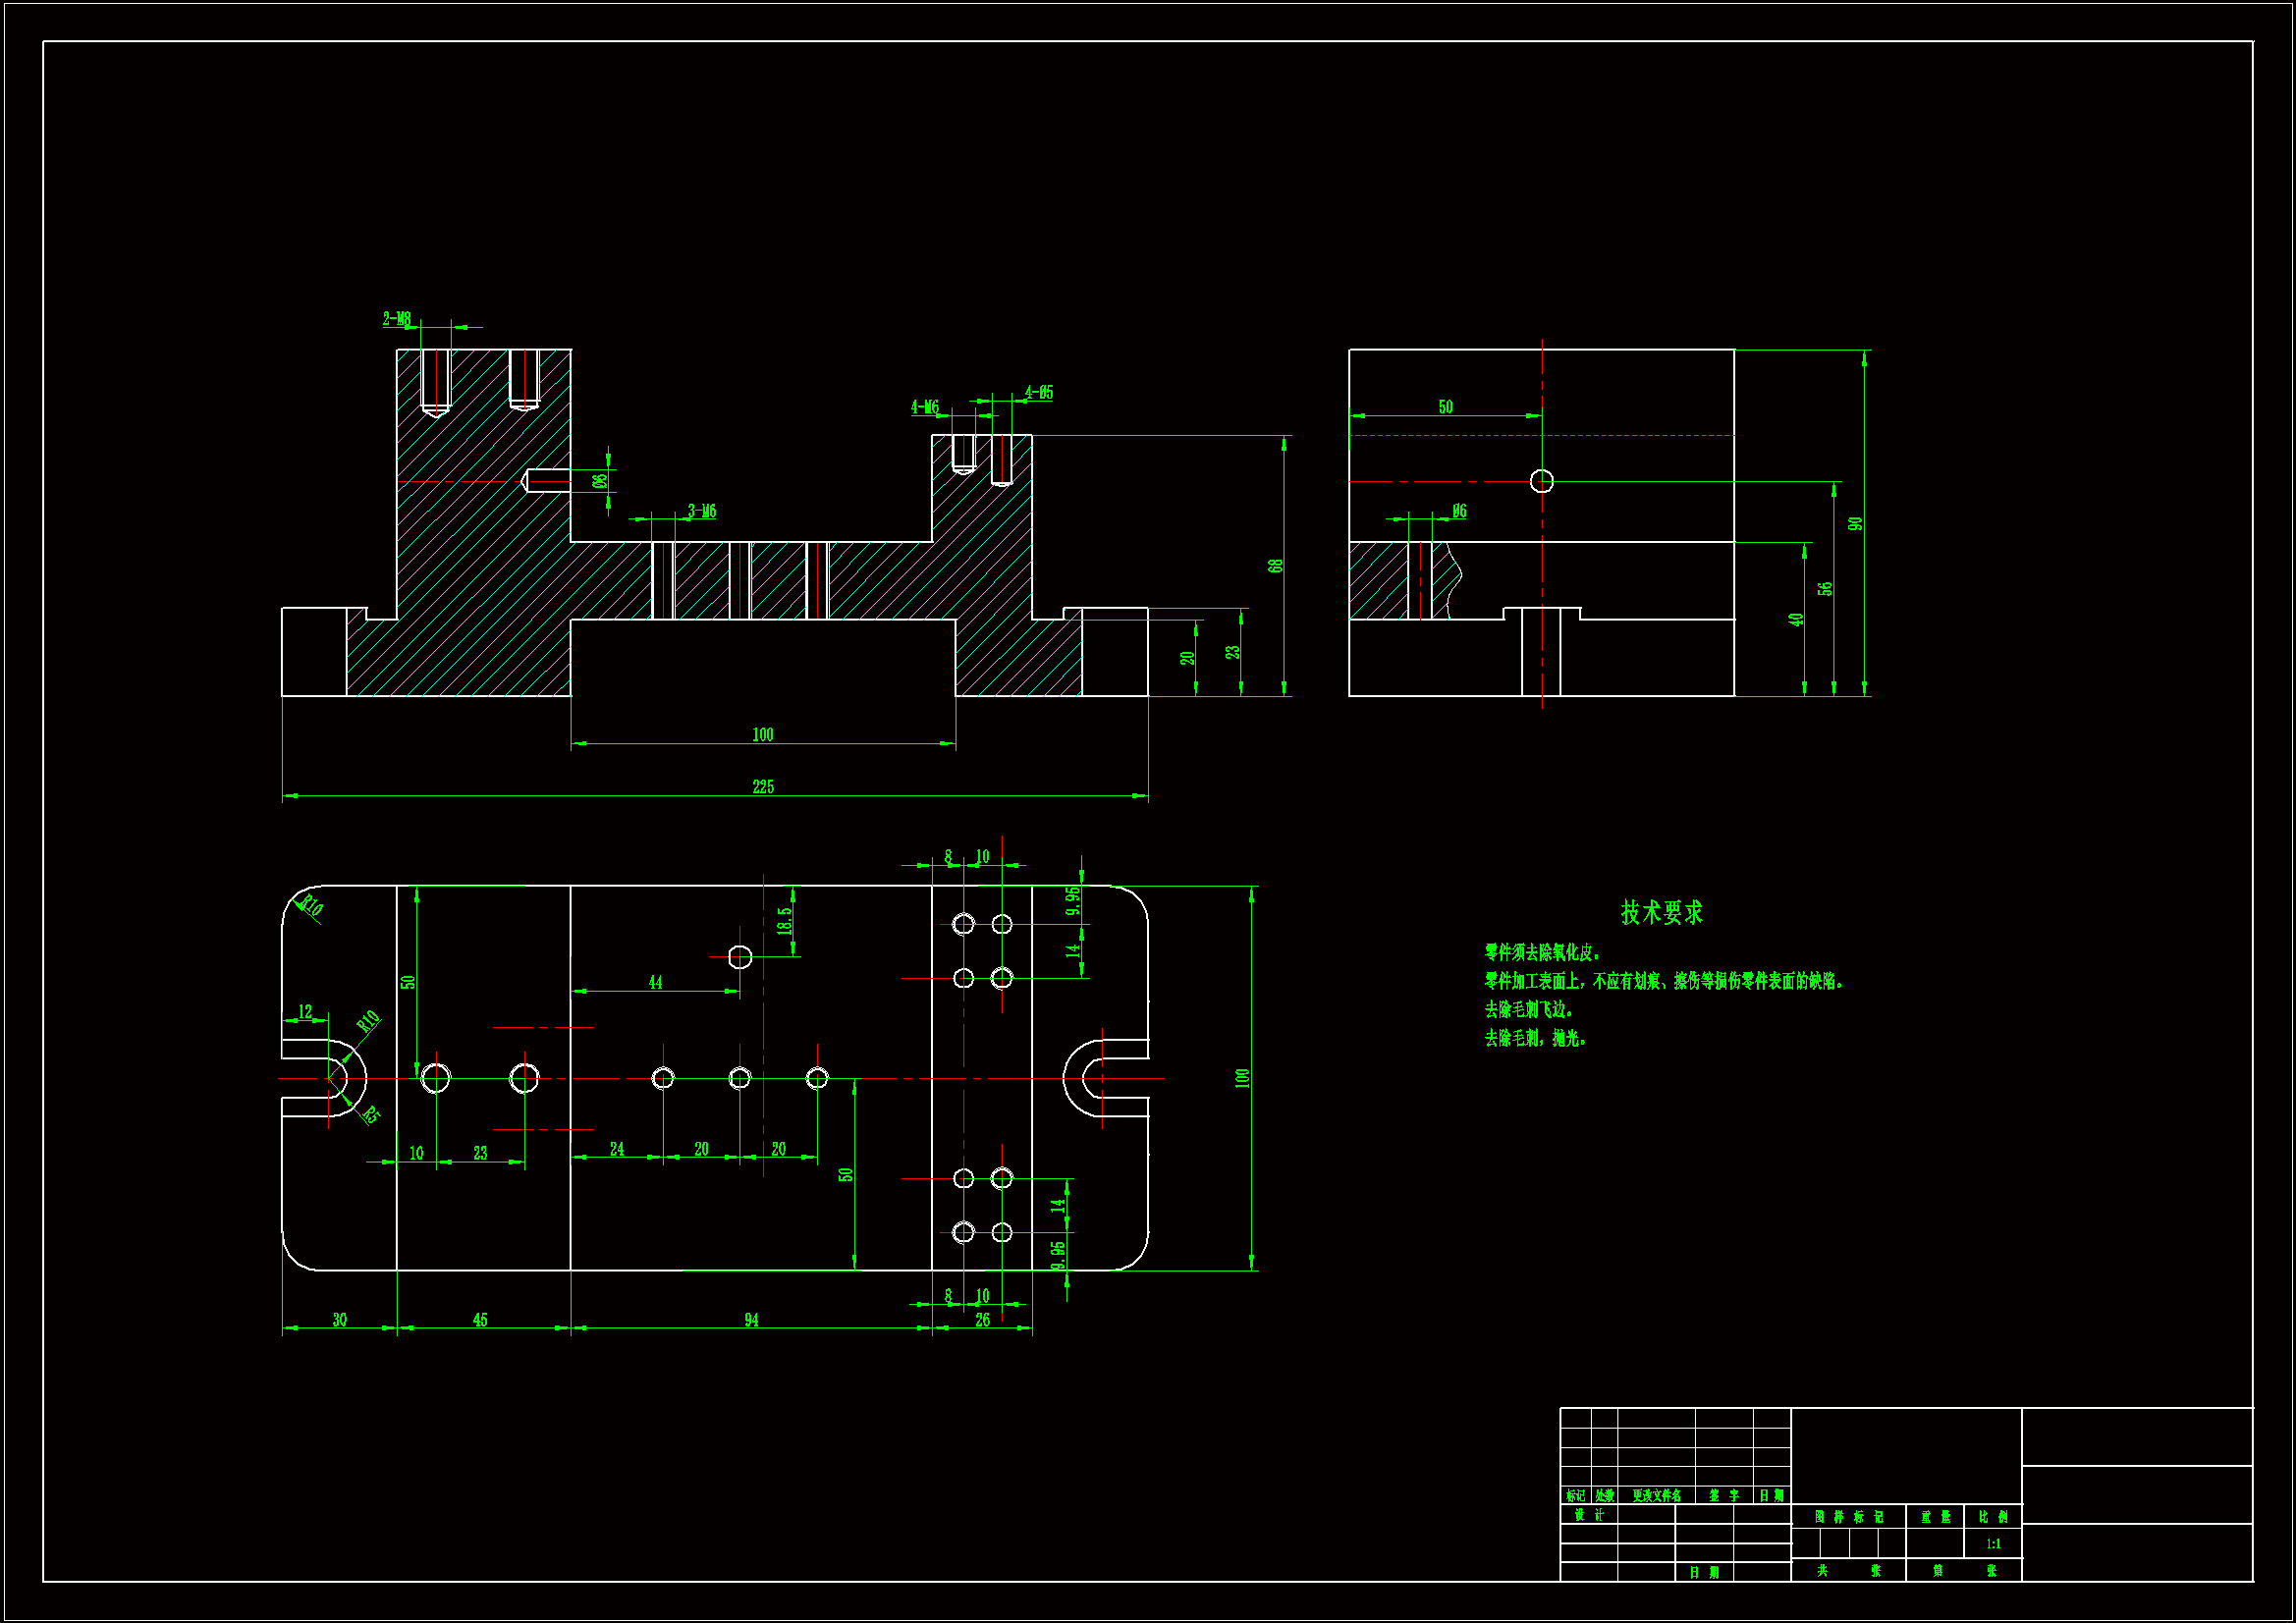Image resolution: width=2296 pixels, height=1623 pixels.
Task: Click the 225 overall length dimension text
Action: coord(763,787)
